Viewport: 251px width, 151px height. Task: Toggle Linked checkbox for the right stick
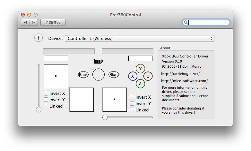coord(132,110)
